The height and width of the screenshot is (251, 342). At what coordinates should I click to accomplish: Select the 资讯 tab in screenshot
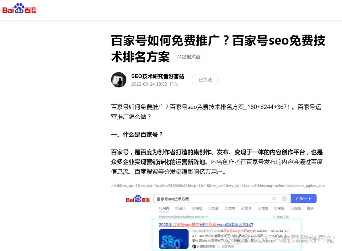(x=180, y=208)
